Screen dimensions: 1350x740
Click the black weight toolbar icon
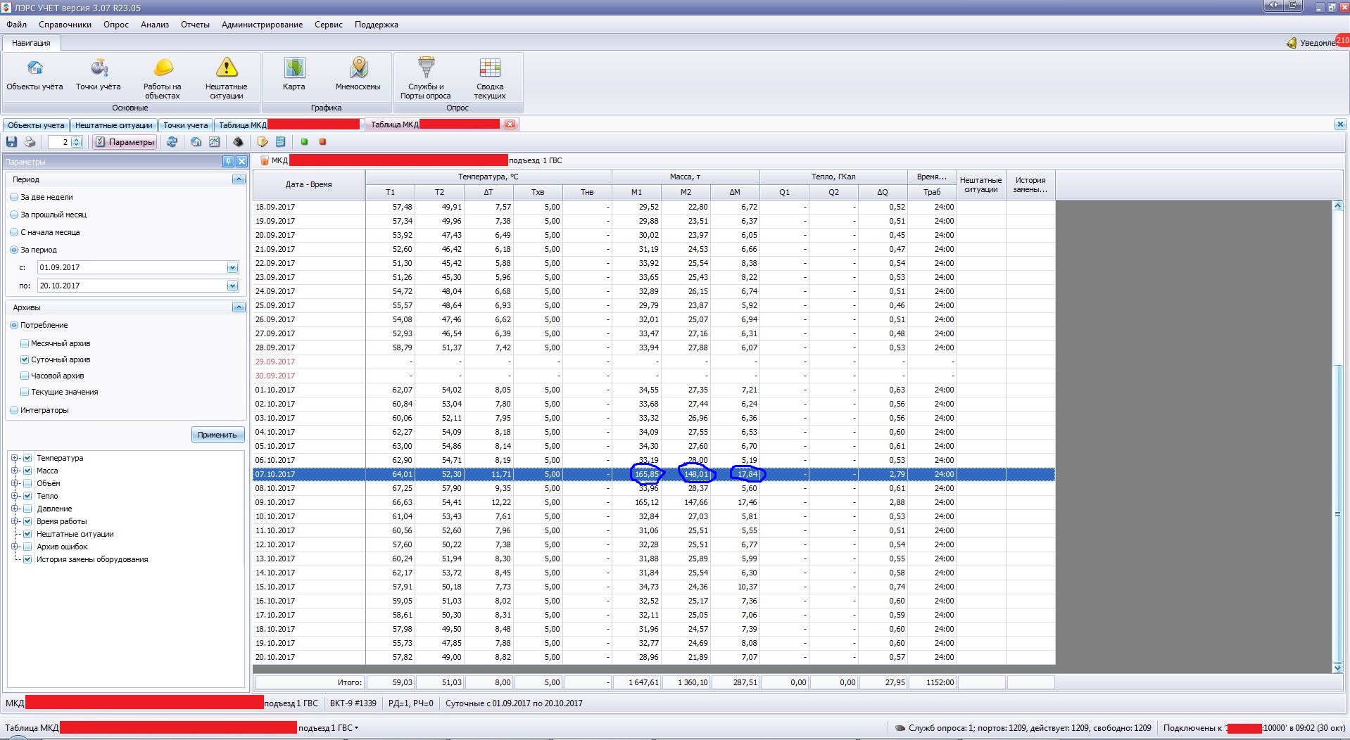coord(238,142)
